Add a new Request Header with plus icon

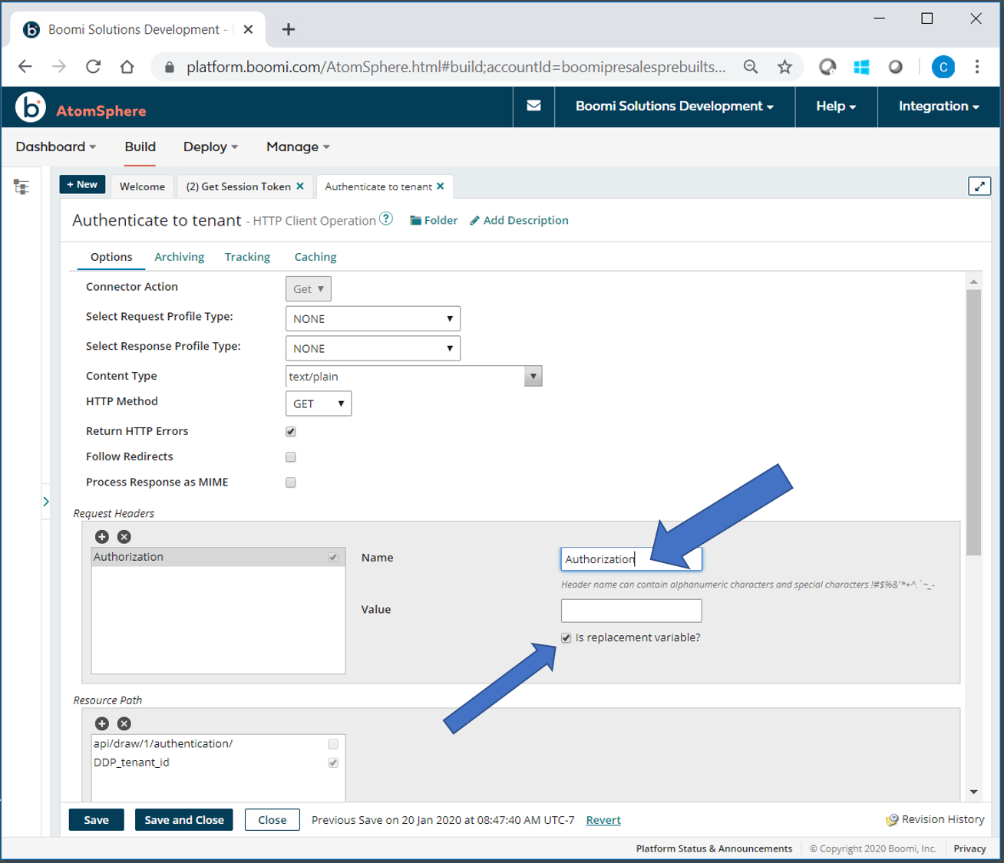[x=101, y=537]
